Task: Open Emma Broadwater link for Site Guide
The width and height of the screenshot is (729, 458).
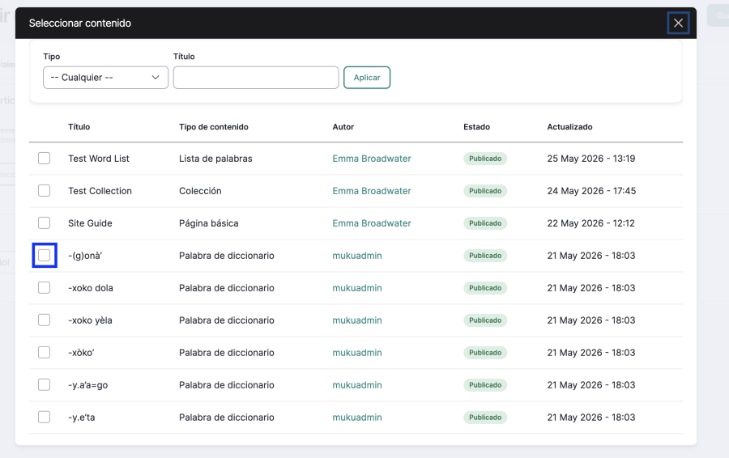Action: pyautogui.click(x=372, y=223)
